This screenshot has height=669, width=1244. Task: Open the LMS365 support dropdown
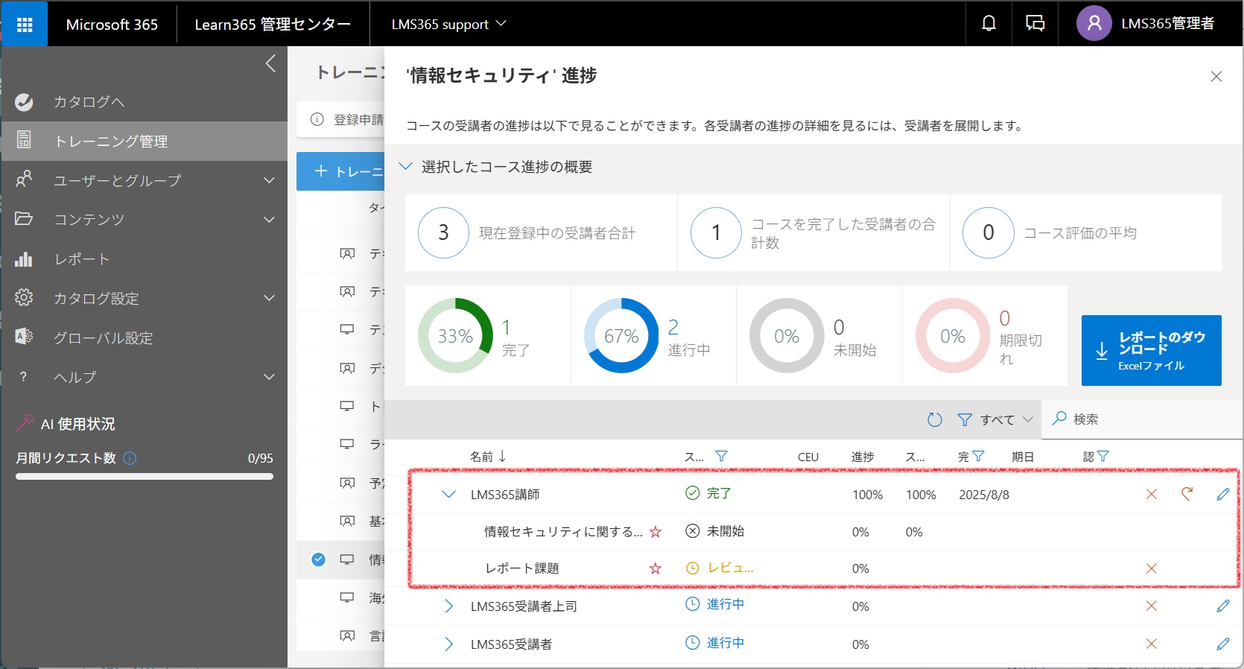448,25
